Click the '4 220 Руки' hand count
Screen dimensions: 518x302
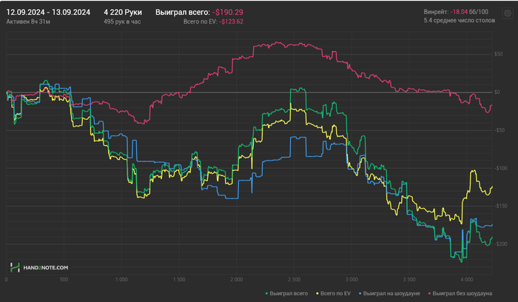pyautogui.click(x=123, y=13)
